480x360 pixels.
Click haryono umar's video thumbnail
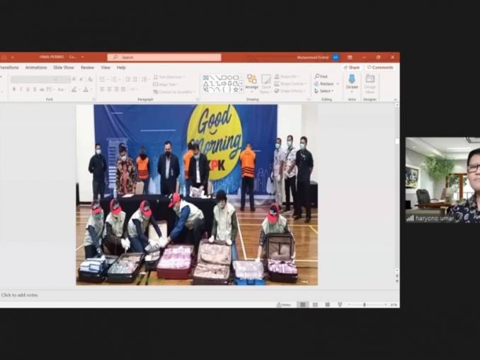pyautogui.click(x=442, y=180)
